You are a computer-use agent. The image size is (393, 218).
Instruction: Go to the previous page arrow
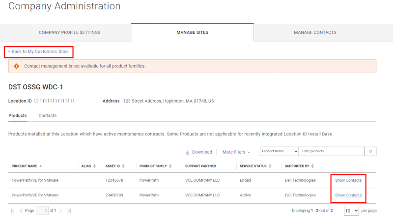pos(21,211)
